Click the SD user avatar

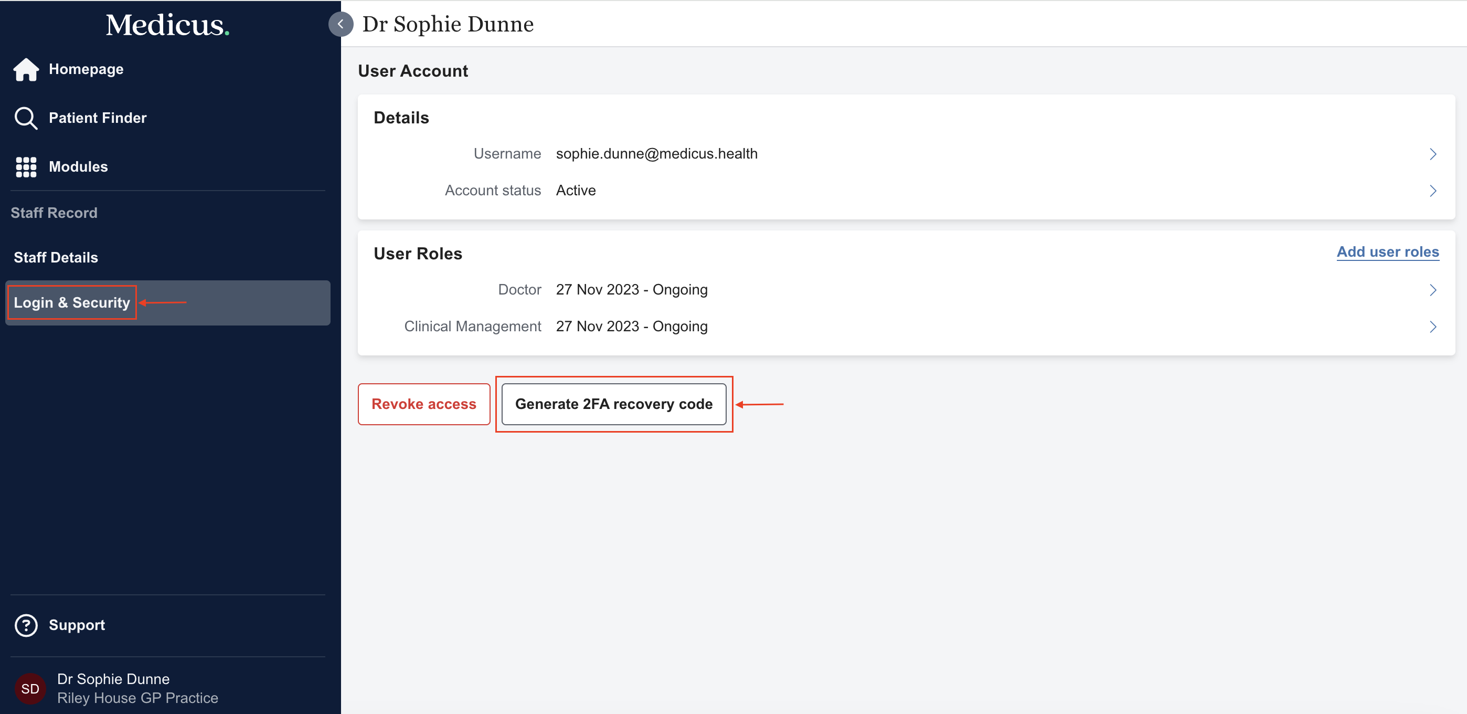(x=29, y=688)
